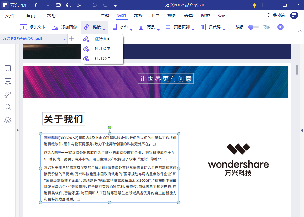Click the green rotation handle above text box
304x217 pixels.
[x=110, y=127]
